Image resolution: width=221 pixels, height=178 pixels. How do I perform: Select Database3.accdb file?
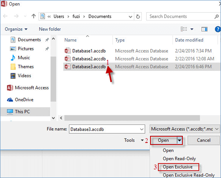coord(89,67)
